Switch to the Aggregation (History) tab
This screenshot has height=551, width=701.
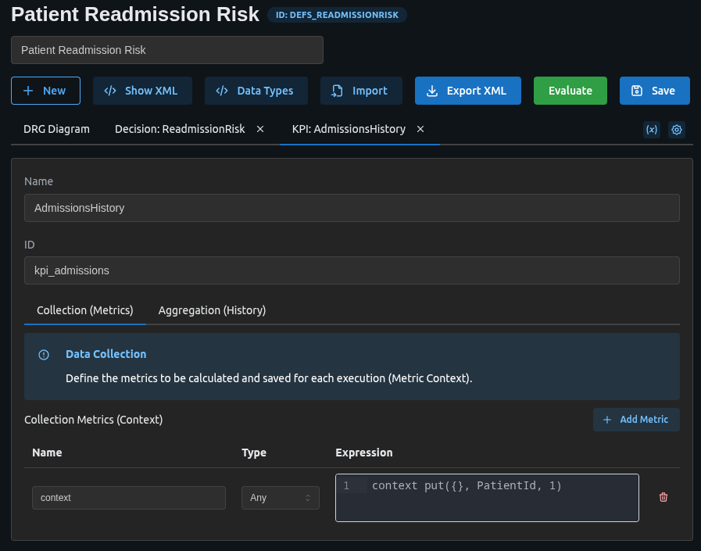coord(212,310)
